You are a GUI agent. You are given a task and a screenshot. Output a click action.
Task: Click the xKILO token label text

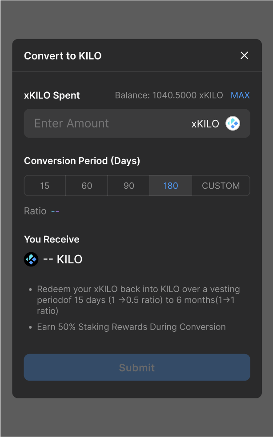click(205, 124)
